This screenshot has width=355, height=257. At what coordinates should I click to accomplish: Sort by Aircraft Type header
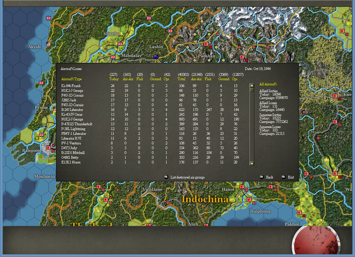click(71, 79)
